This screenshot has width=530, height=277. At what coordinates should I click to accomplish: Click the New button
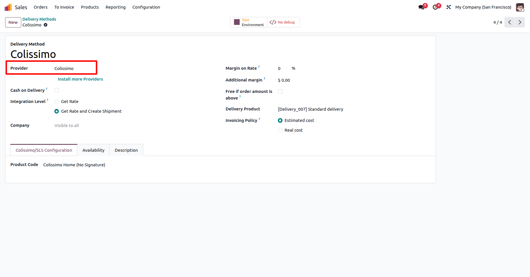coord(13,22)
